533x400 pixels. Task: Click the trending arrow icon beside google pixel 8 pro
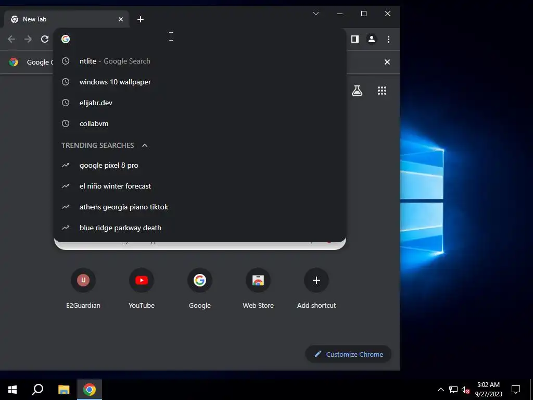click(x=66, y=165)
